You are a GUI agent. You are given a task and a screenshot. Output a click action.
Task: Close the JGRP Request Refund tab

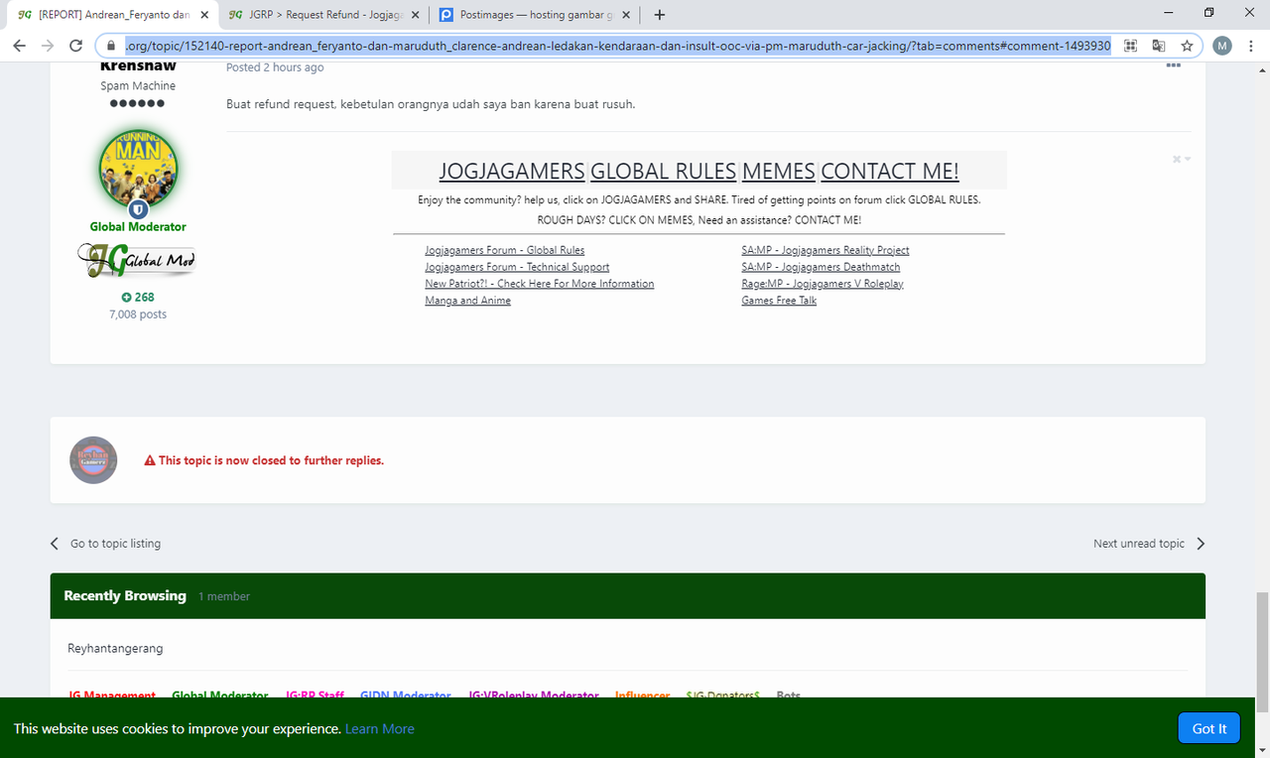coord(416,15)
